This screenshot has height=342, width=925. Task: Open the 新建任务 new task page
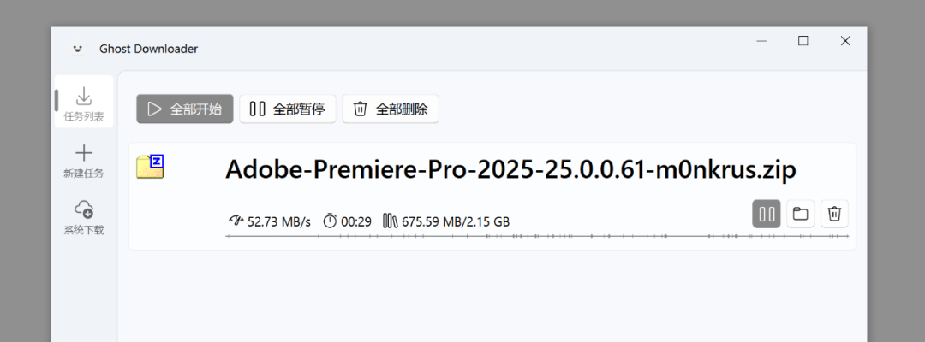(84, 161)
